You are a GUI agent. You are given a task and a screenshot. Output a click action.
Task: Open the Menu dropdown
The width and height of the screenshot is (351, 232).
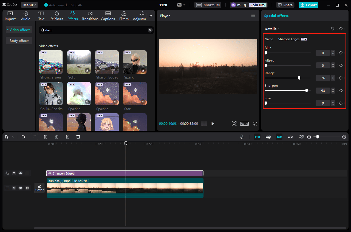(29, 5)
